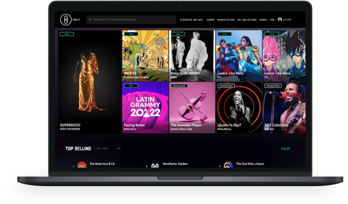Viewport: 348px width, 204px height.
Task: Select The Cool Kids x Async name
Action: tap(250, 164)
